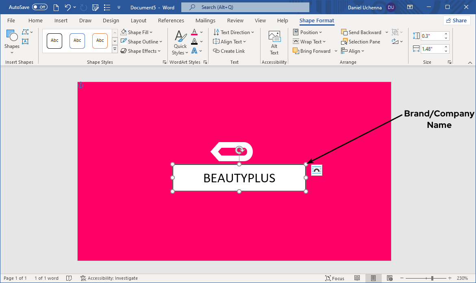The width and height of the screenshot is (476, 283).
Task: Click the shape height input field
Action: [x=432, y=36]
